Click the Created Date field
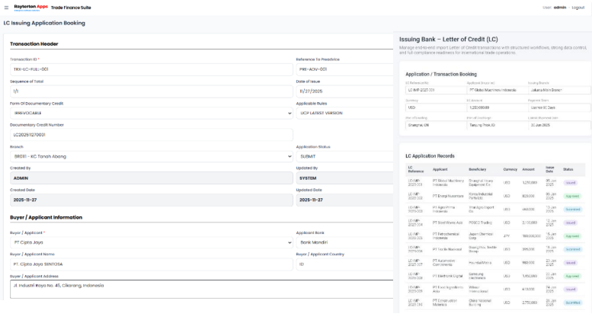The width and height of the screenshot is (592, 317). pos(152,200)
